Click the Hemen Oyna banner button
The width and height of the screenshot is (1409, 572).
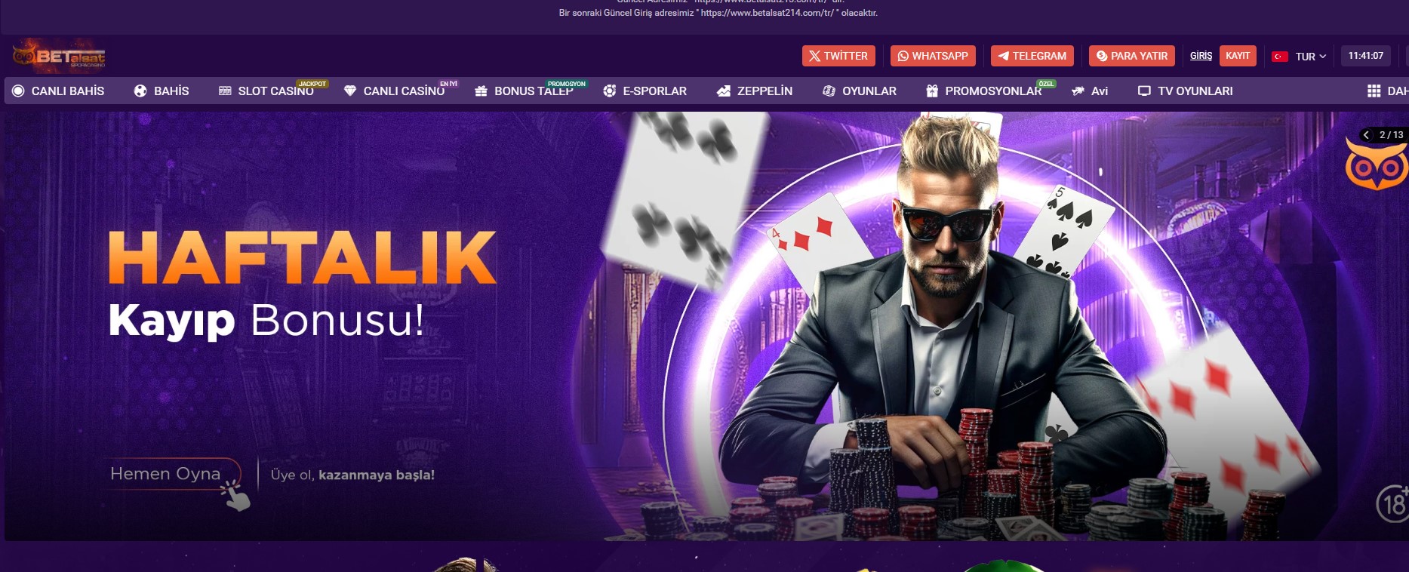click(x=165, y=473)
